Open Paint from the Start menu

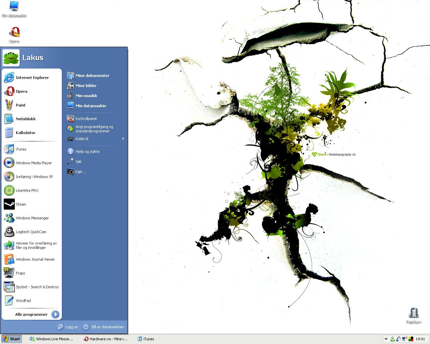coord(32,105)
